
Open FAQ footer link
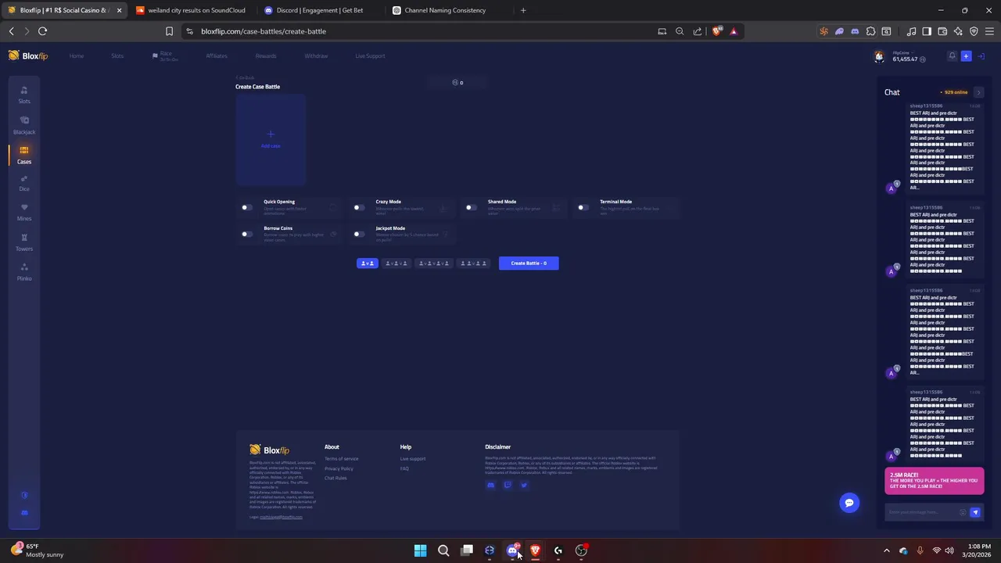[x=404, y=468]
